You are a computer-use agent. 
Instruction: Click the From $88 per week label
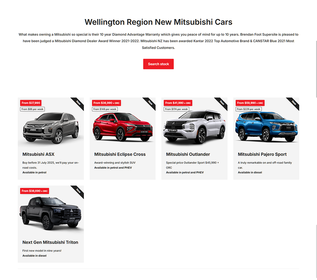point(32,109)
